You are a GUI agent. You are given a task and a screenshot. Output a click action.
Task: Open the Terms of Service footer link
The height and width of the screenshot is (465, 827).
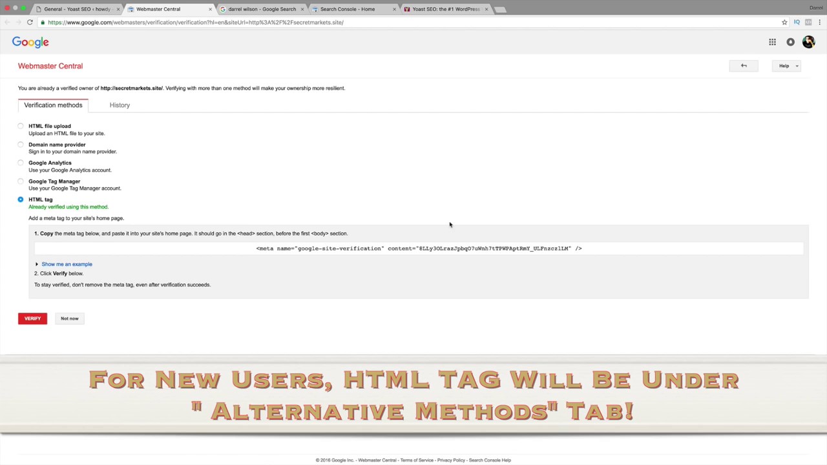tap(417, 460)
